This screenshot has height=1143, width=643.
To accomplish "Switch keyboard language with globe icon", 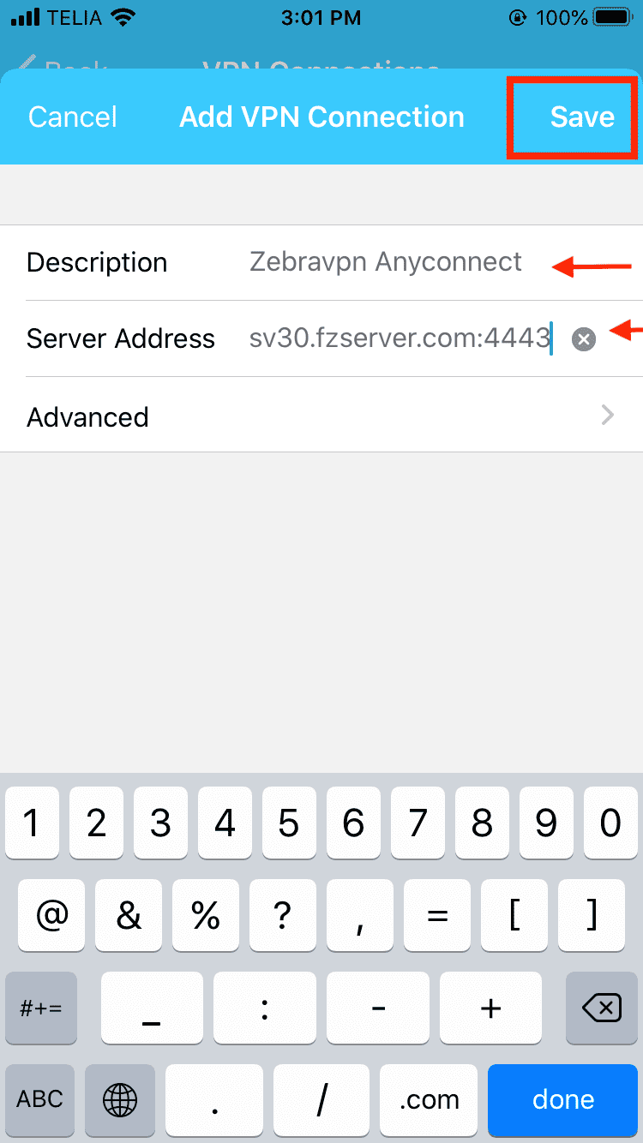I will pos(120,1099).
